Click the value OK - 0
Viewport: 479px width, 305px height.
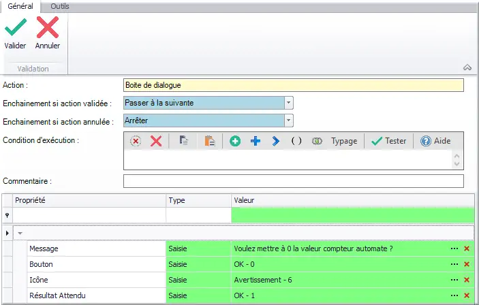[x=244, y=264]
